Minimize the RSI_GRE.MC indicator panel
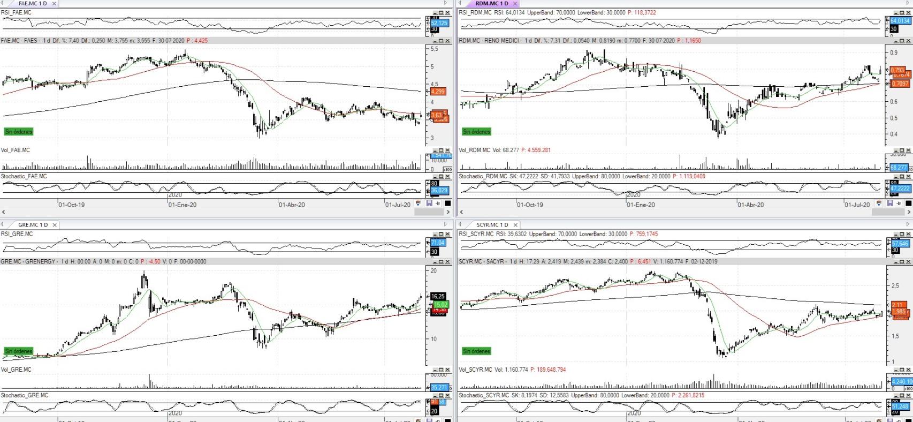 pos(435,234)
